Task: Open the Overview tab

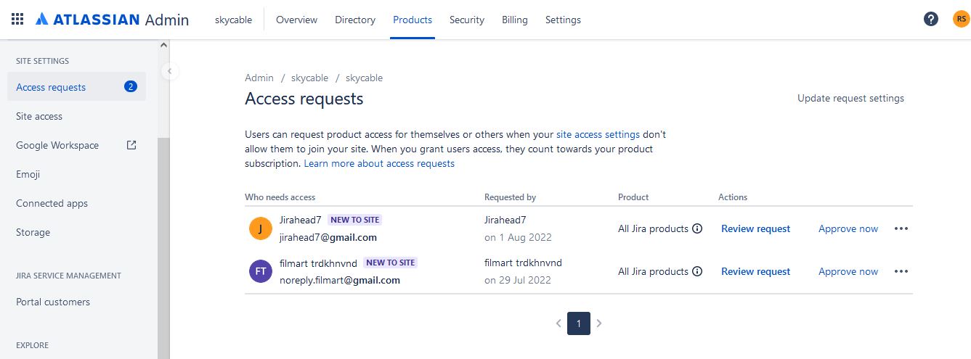Action: click(296, 20)
